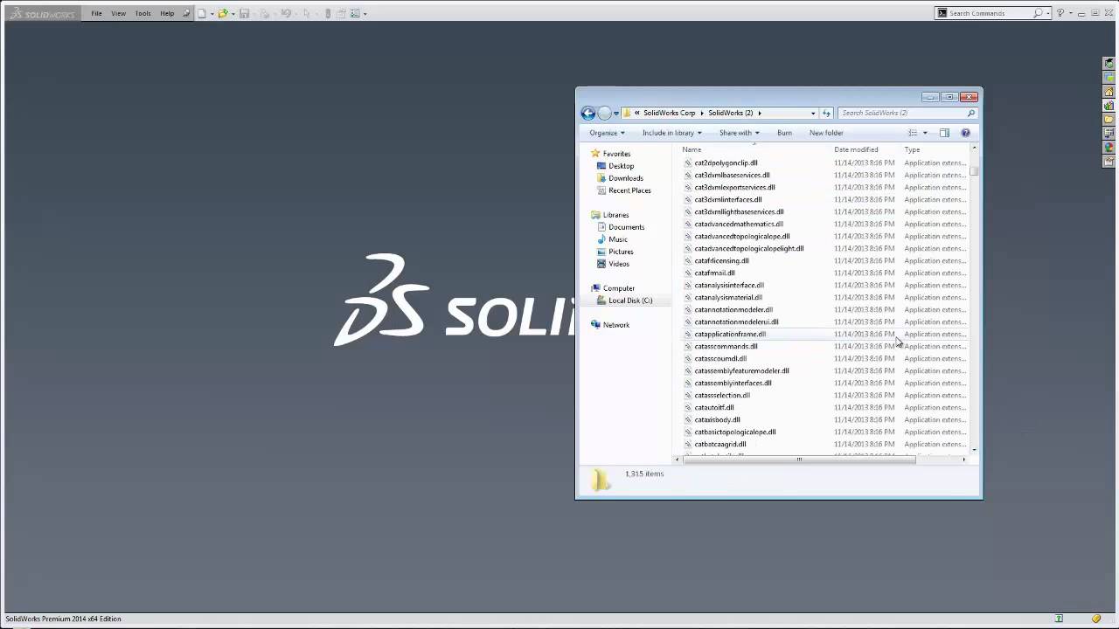Sort by the Type column header
The image size is (1119, 629).
912,149
